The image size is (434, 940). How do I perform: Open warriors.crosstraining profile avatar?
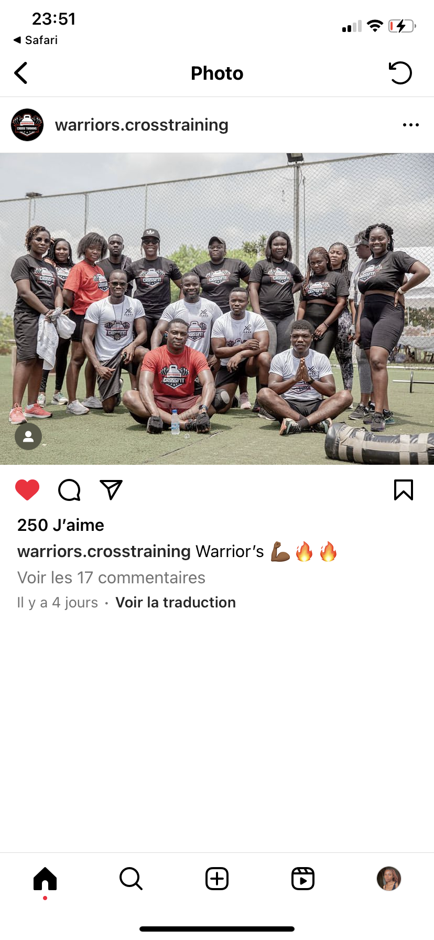27,125
